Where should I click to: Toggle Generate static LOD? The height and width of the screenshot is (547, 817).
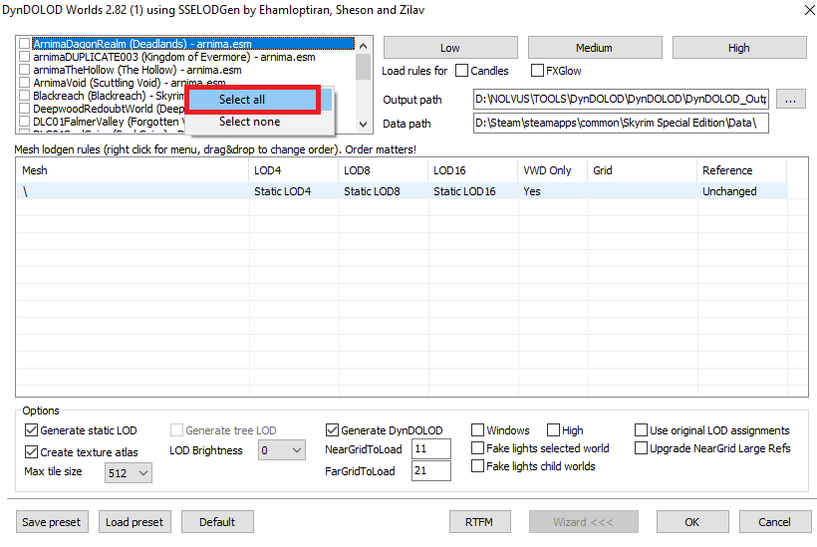pos(31,430)
